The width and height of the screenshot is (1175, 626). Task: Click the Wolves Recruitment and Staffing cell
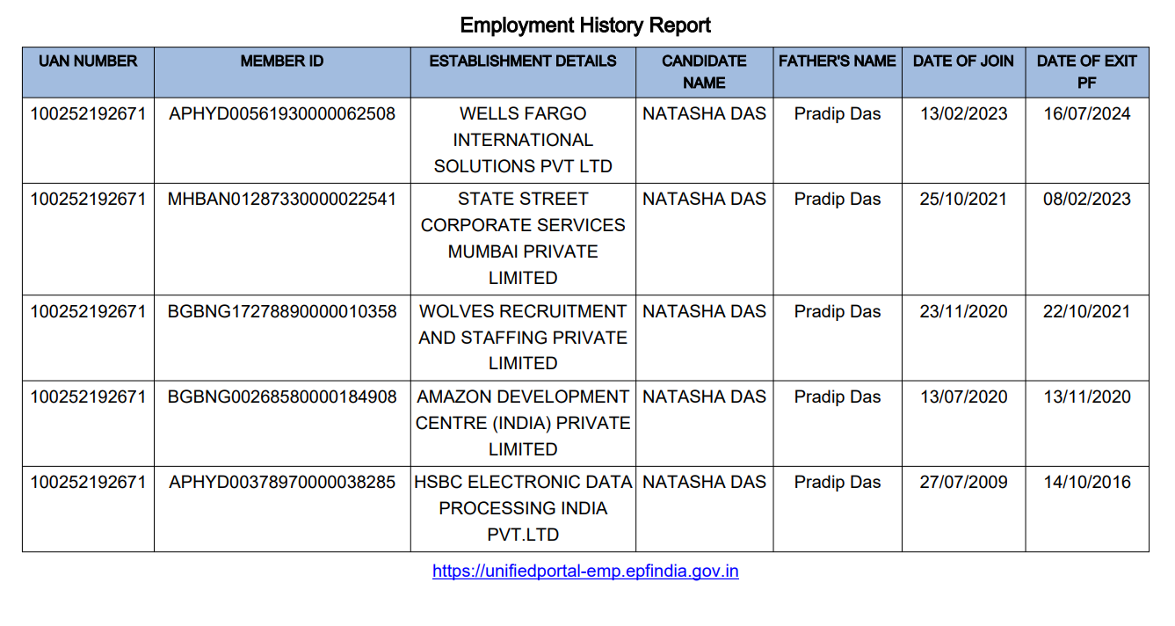point(523,338)
